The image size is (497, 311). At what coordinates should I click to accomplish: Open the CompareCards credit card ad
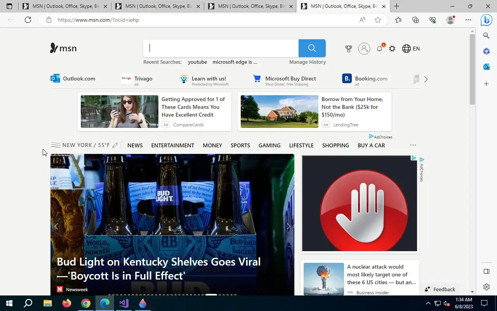(x=155, y=112)
